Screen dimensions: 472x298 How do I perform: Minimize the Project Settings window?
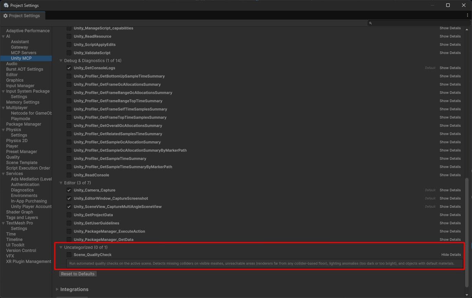point(433,5)
